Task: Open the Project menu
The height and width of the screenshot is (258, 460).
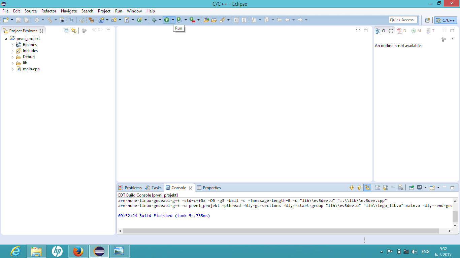Action: (104, 11)
